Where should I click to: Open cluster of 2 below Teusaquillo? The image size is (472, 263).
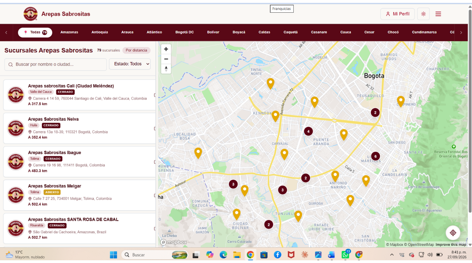[x=375, y=112]
